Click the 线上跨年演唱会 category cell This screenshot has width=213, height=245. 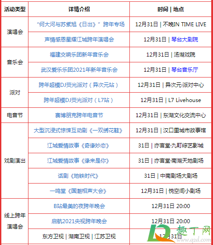click(15, 221)
